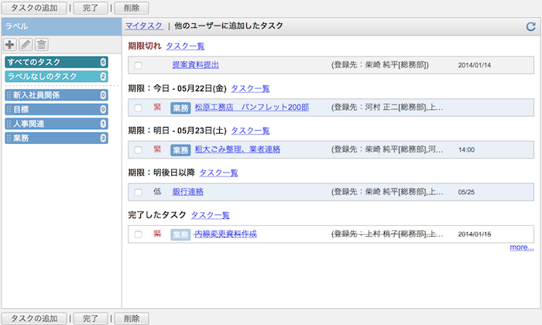The image size is (542, 325).
Task: Open タスク一覧 link next to 期限切れ
Action: (185, 46)
